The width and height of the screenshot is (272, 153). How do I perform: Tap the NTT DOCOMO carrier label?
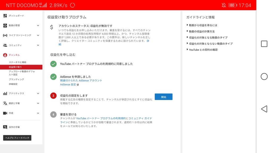coord(22,5)
